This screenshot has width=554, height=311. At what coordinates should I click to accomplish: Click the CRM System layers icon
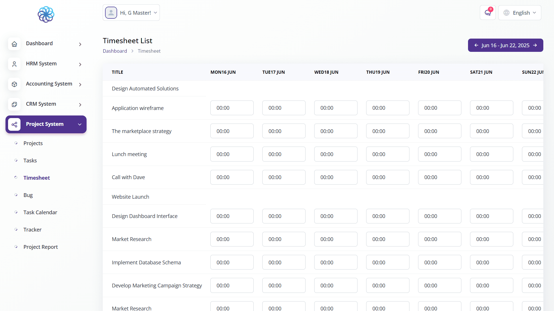coord(14,105)
